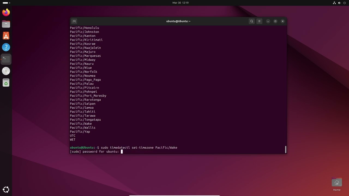
Task: Click the text Pacific/Kanton
Action: tap(83, 36)
